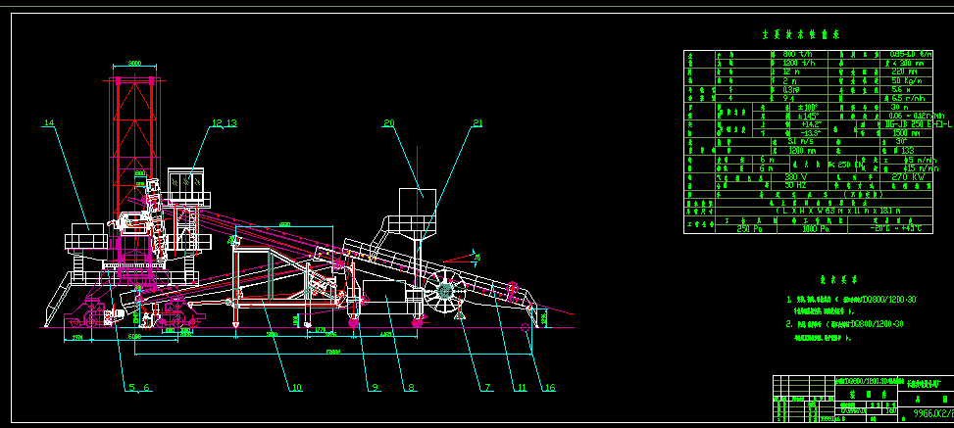954x428 pixels.
Task: Click the "1000 Pa" table value
Action: point(816,228)
